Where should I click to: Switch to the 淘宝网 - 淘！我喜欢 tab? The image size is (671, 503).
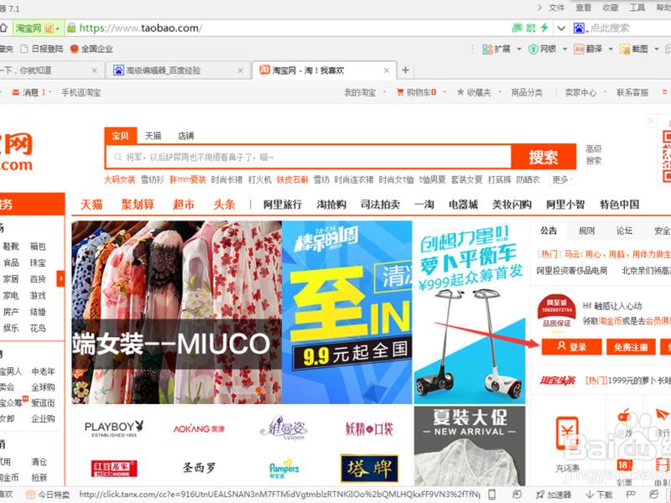[x=324, y=70]
